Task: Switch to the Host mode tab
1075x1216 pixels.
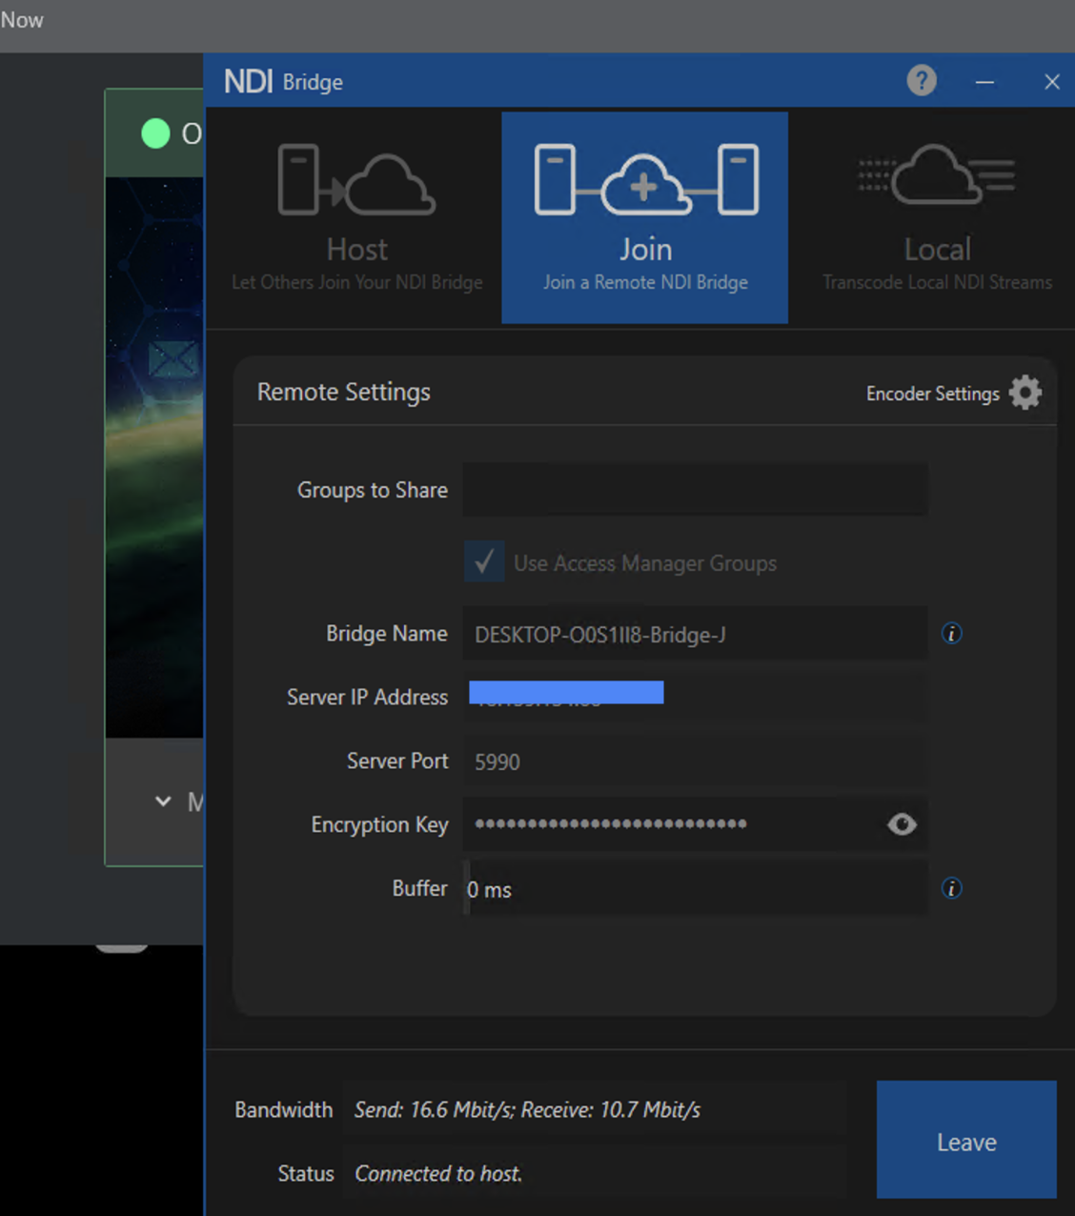Action: tap(357, 217)
